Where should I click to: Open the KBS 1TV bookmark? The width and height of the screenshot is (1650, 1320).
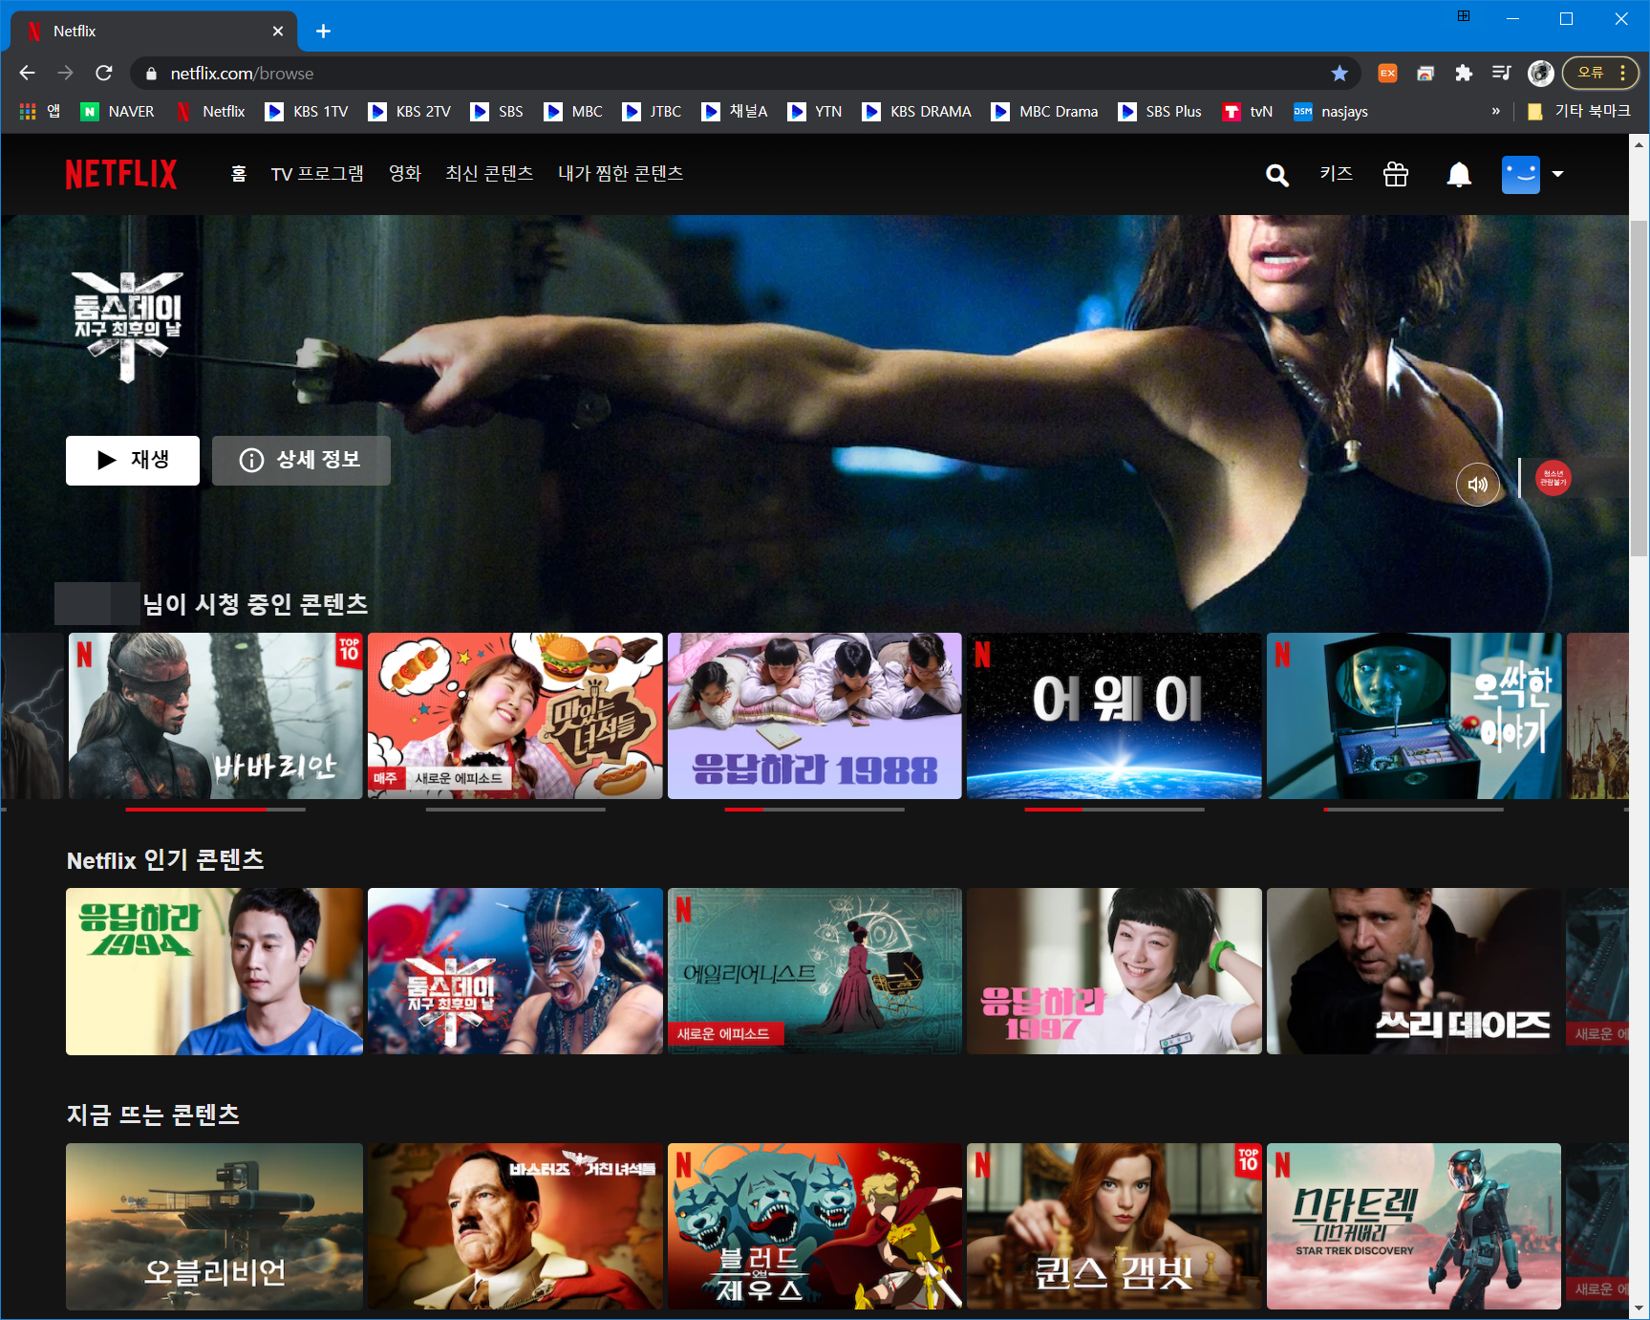[307, 112]
